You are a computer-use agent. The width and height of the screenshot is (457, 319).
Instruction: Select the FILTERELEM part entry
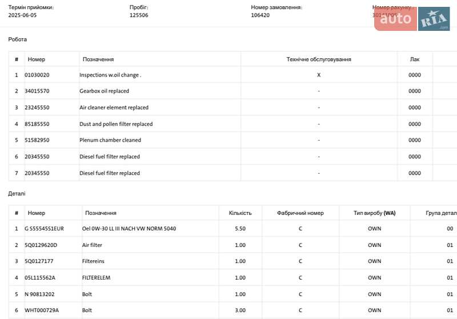96,278
